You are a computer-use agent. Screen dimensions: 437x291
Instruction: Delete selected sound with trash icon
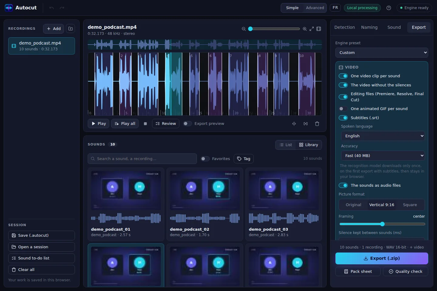pos(317,124)
